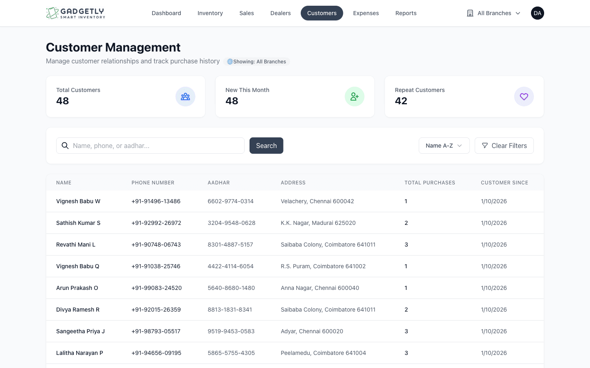
Task: Click the Search button
Action: click(x=266, y=146)
